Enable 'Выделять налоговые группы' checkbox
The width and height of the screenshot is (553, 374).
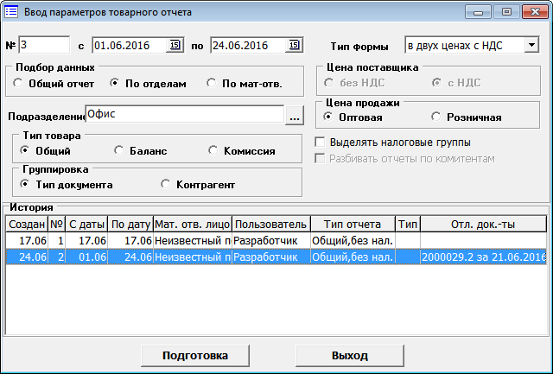(x=321, y=143)
